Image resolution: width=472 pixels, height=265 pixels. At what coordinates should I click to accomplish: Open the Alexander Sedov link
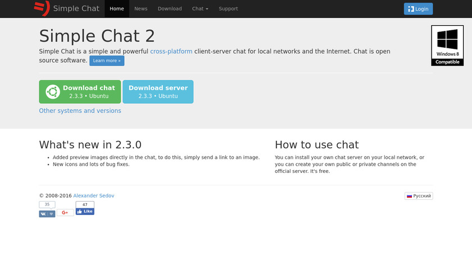[x=94, y=195]
